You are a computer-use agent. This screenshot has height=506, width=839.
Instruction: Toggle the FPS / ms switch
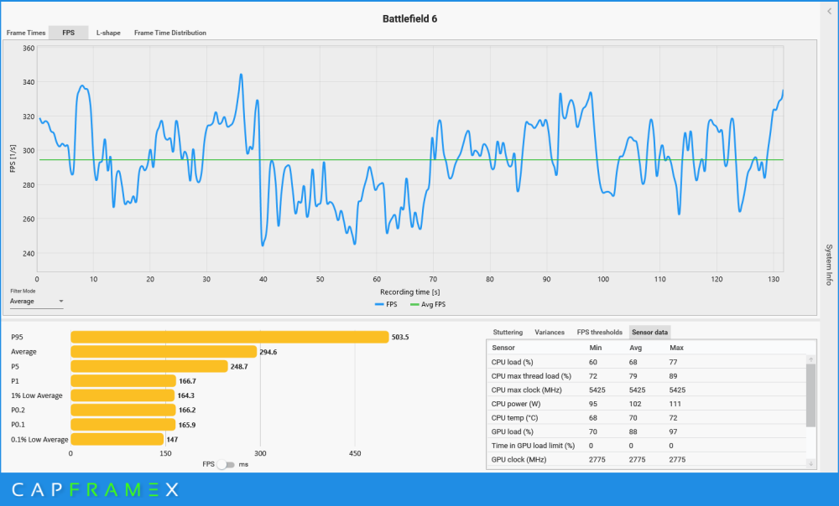point(227,464)
